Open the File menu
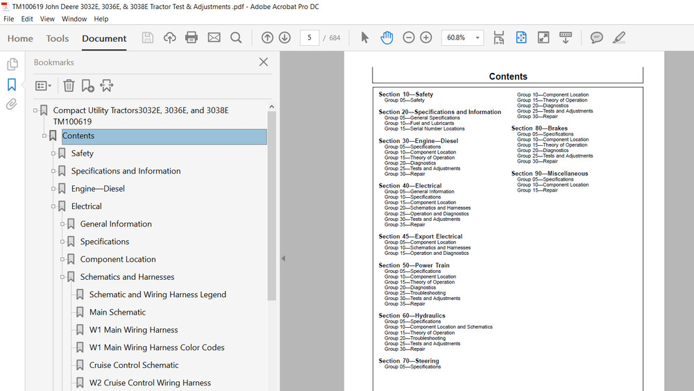The width and height of the screenshot is (694, 391). pyautogui.click(x=8, y=19)
